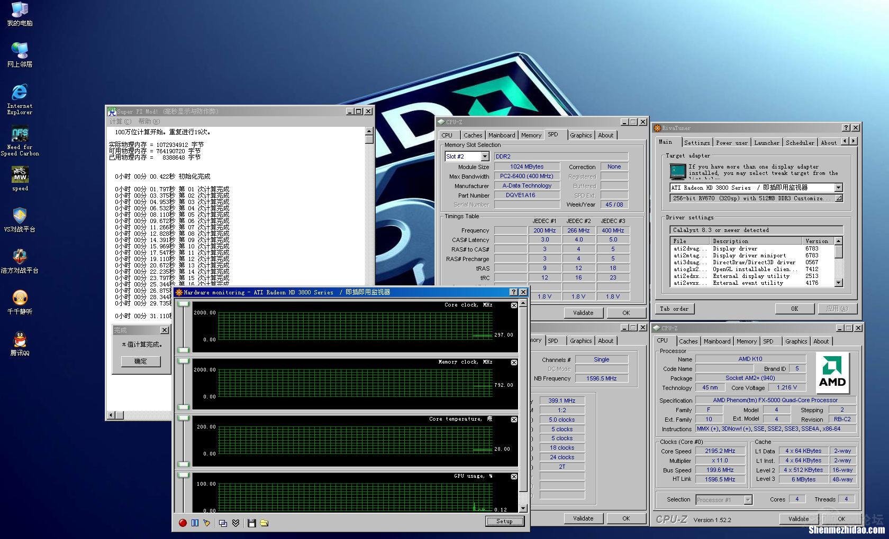Select the Caches tab in bottom-right CPU-Z

(688, 341)
